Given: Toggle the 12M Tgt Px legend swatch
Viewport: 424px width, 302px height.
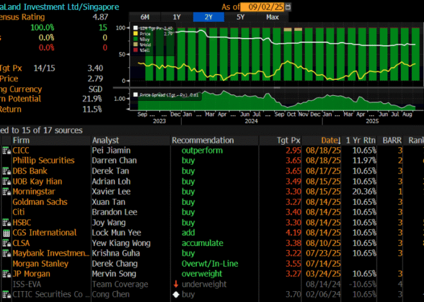Looking at the screenshot, I should [x=136, y=28].
